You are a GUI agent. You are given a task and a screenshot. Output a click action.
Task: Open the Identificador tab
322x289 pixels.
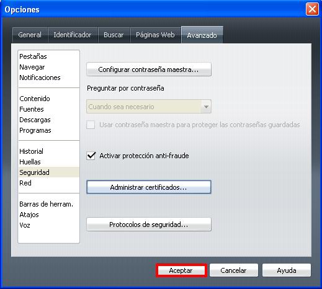73,35
